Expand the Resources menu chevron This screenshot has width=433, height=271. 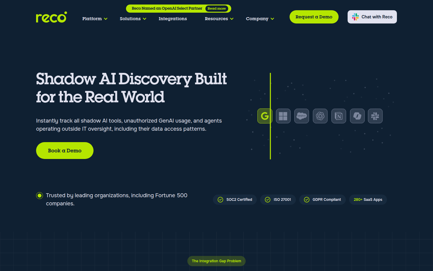tap(232, 19)
